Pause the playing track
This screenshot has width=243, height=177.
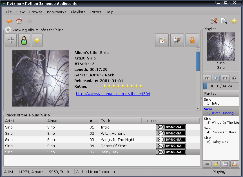point(216,78)
